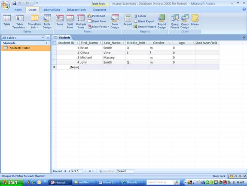Create a PivotChart form
This screenshot has height=186, width=247.
point(96,16)
